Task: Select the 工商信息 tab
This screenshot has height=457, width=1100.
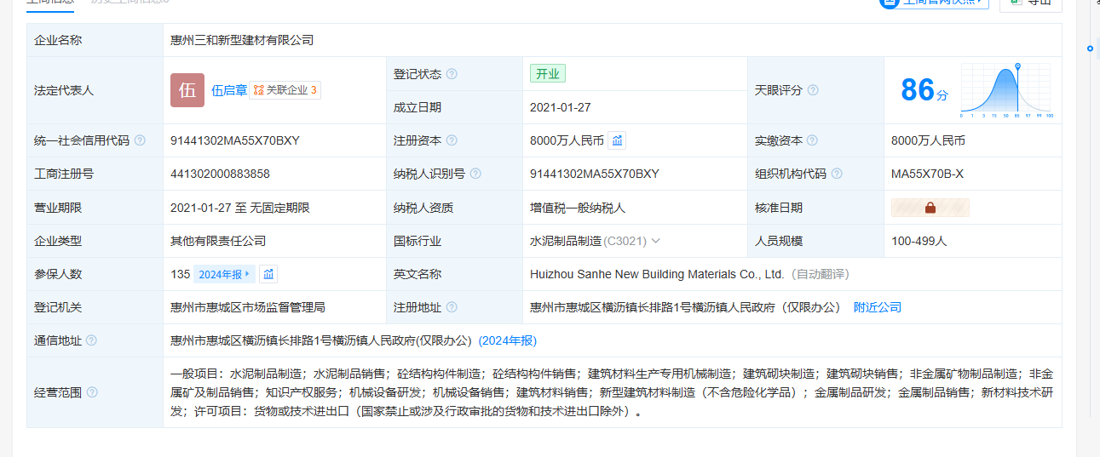Action: coord(49,3)
